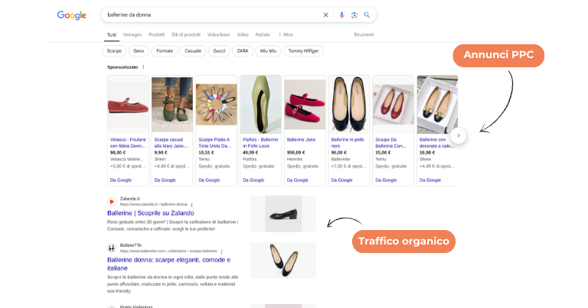Open Video brevi tab

tap(219, 34)
